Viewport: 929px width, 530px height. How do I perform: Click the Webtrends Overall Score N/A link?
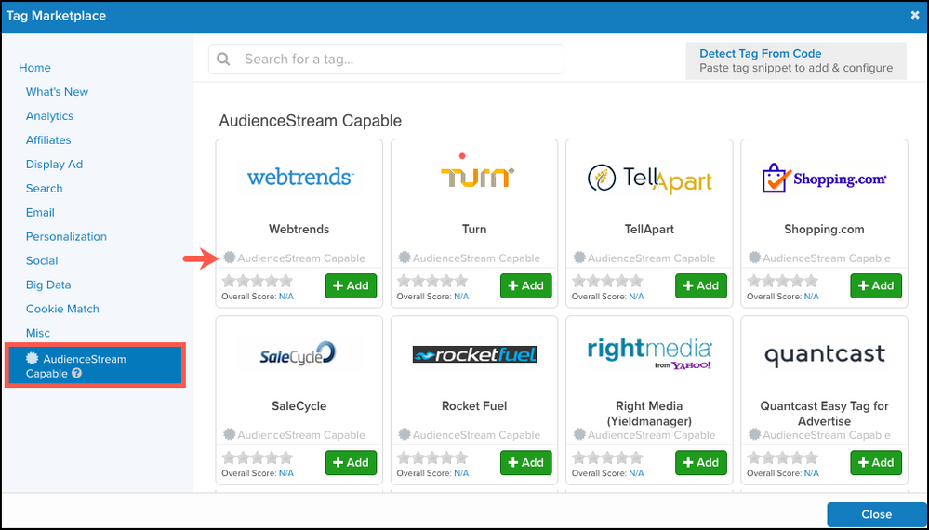click(x=286, y=296)
